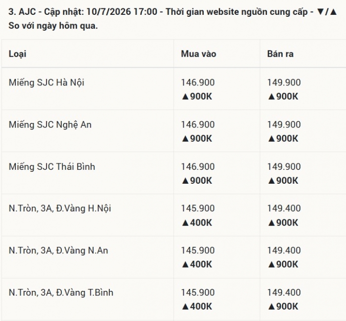The width and height of the screenshot is (346, 321).
Task: Select the Miếng SJC Hà Nội row label
Action: (46, 82)
